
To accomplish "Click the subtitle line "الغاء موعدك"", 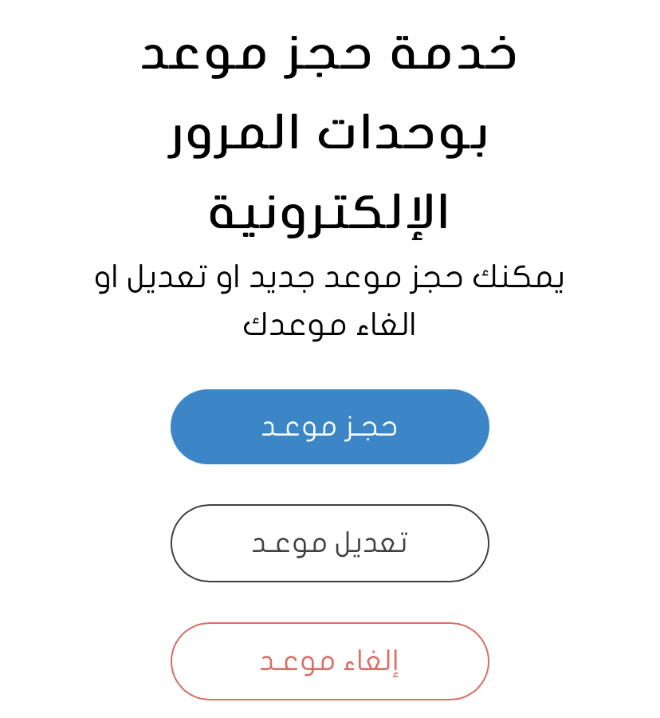I will pos(329,325).
